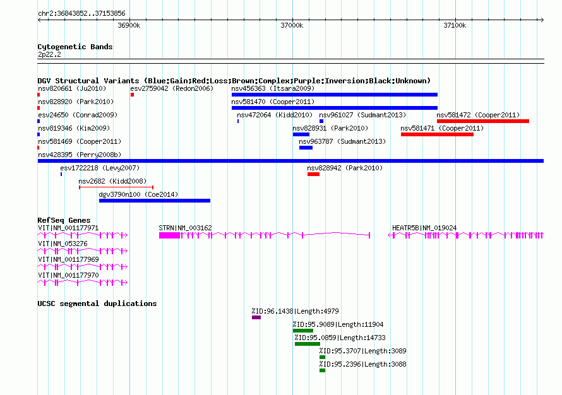Click the Cytogenetic Bands track title
Image resolution: width=562 pixels, height=395 pixels.
75,47
